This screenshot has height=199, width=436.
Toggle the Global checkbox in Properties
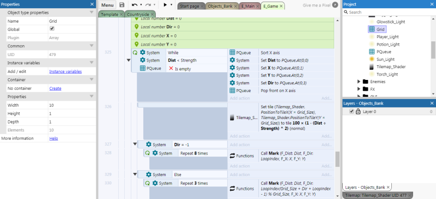pos(52,29)
